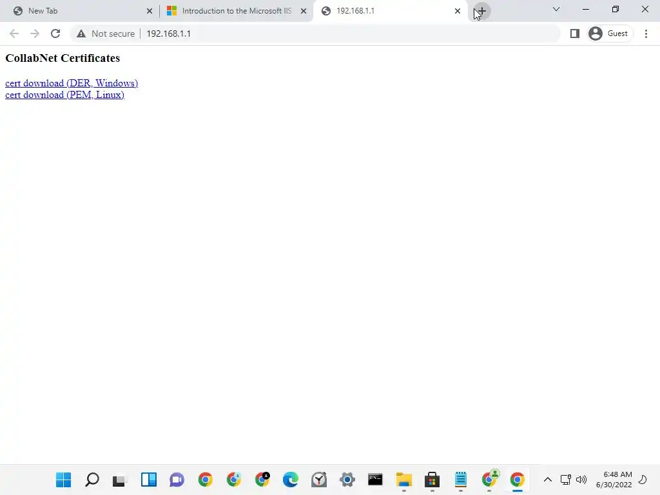Close the New Tab tab
Viewport: 660px width, 495px height.
coord(150,12)
